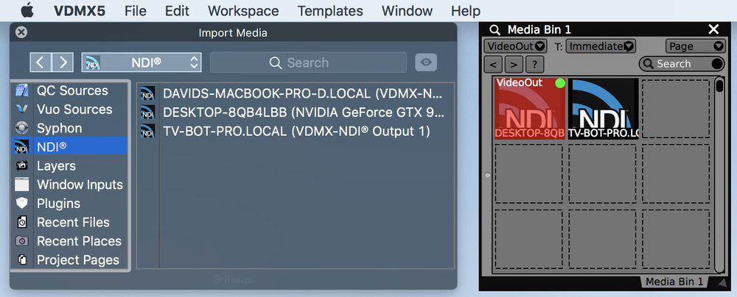
Task: Select Window Inputs icon in sidebar
Action: click(21, 184)
